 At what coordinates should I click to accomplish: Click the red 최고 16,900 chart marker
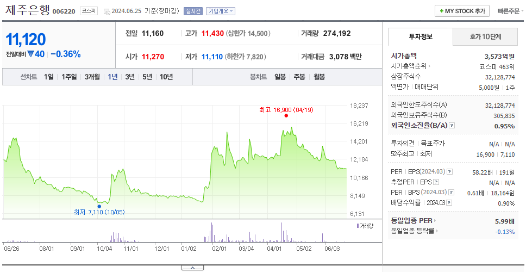[286, 115]
